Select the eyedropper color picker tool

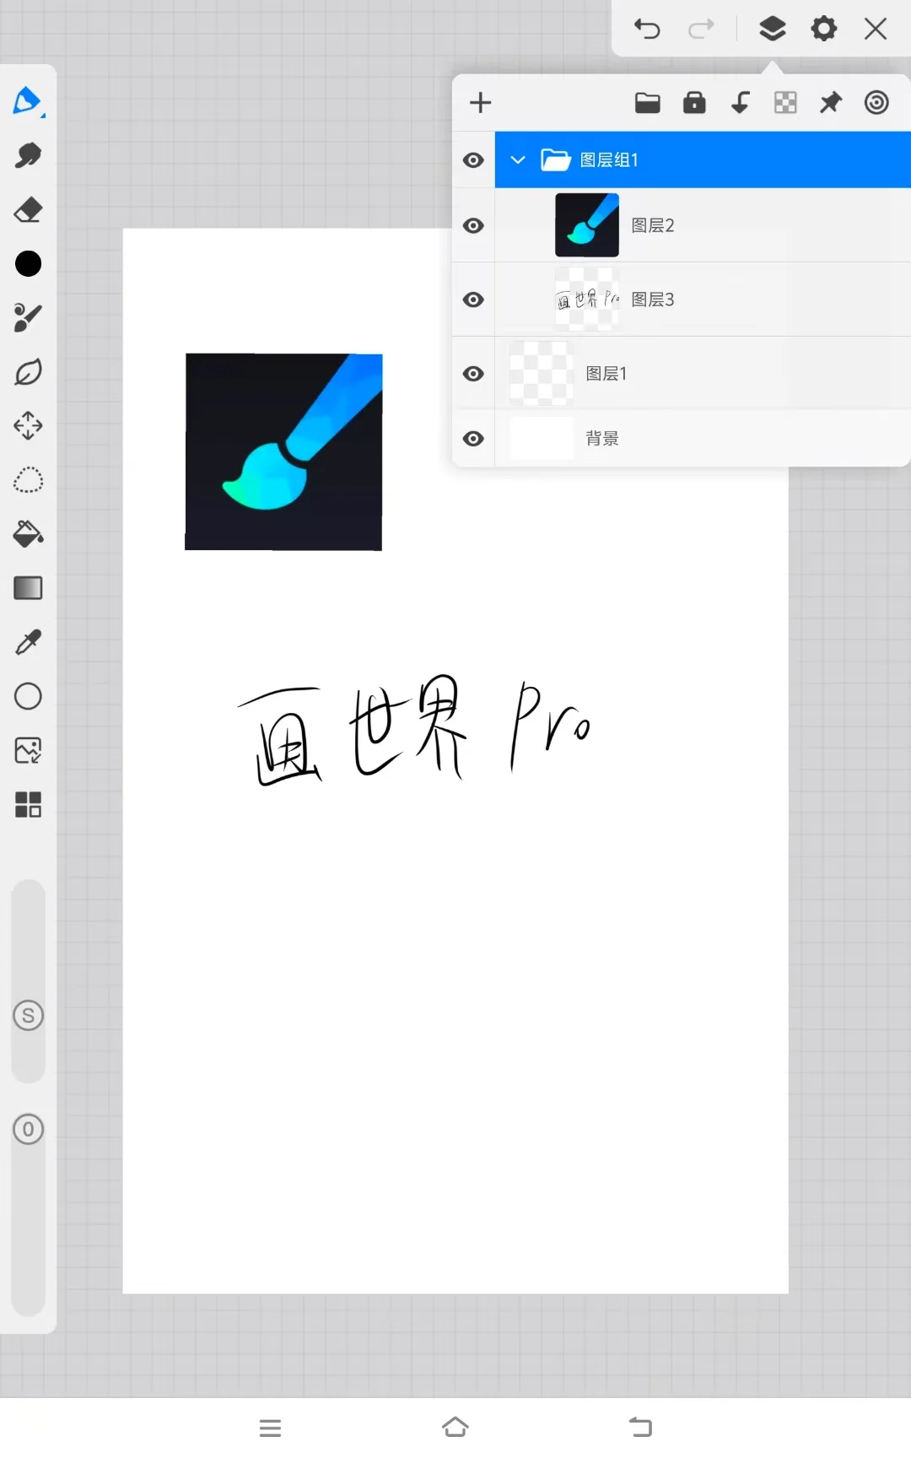[28, 642]
